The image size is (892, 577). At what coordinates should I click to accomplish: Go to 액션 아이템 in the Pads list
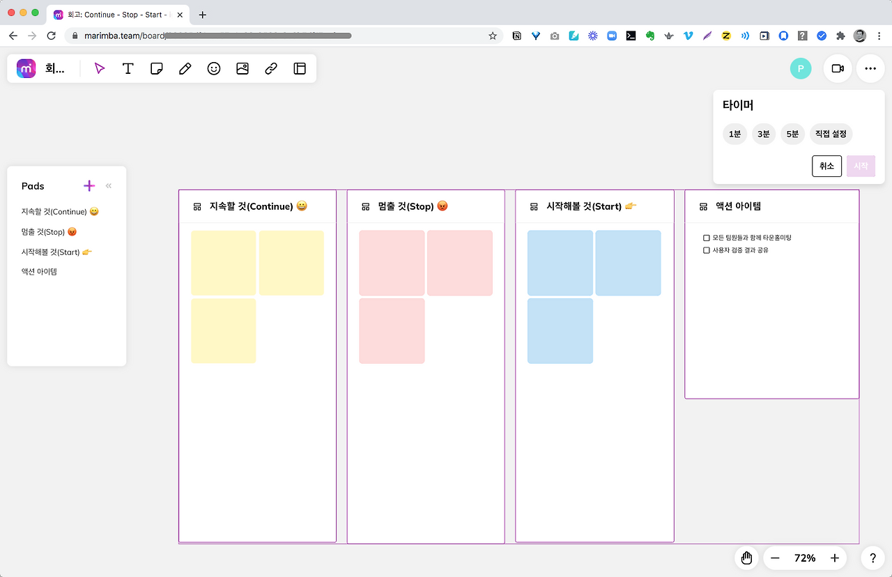point(39,272)
